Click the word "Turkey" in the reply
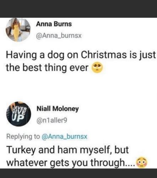This screenshot has width=157, height=178. coord(21,150)
